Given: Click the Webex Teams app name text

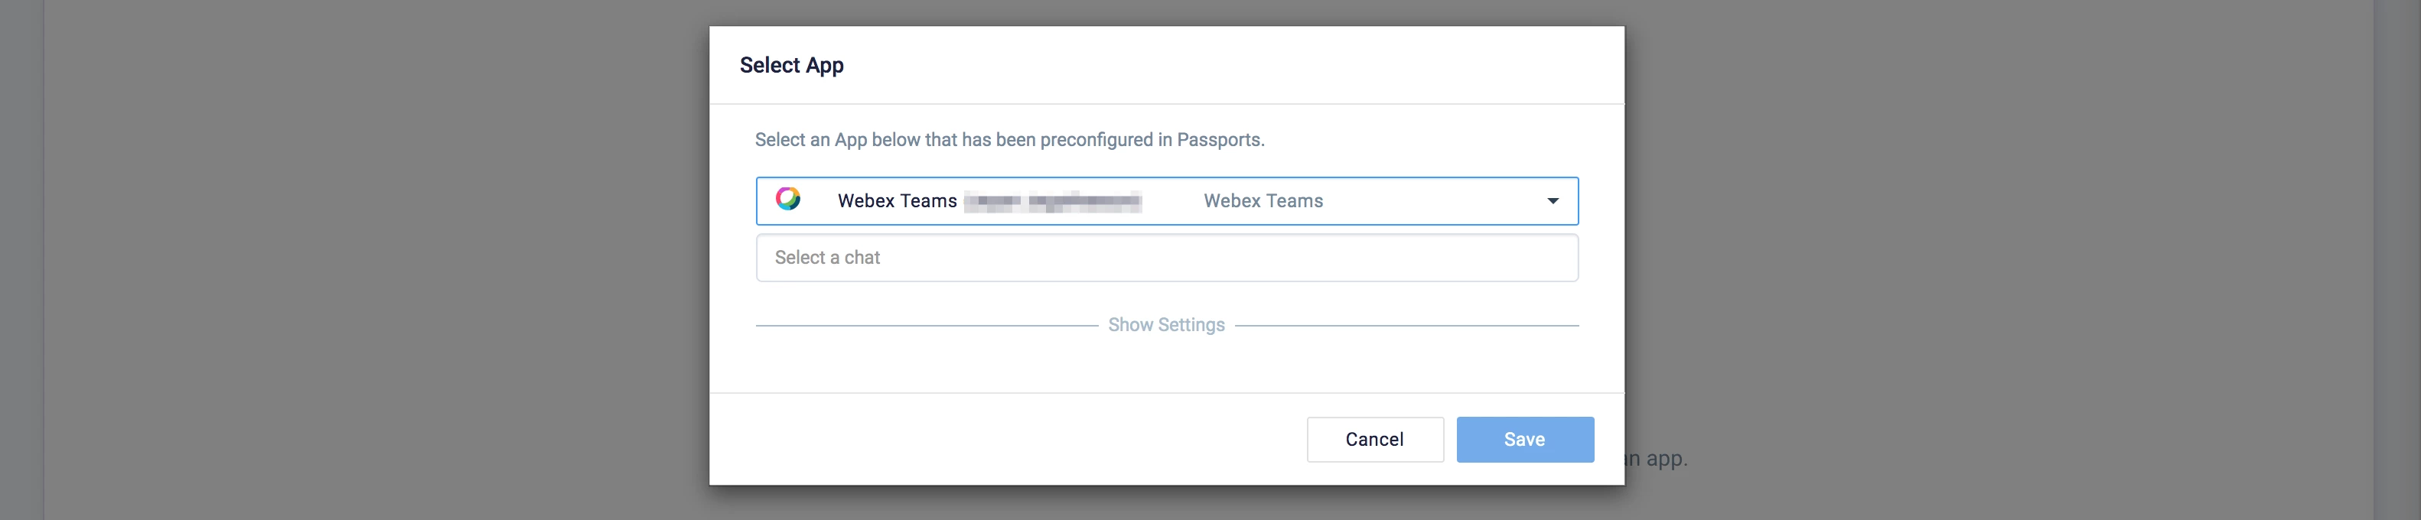Looking at the screenshot, I should 897,201.
